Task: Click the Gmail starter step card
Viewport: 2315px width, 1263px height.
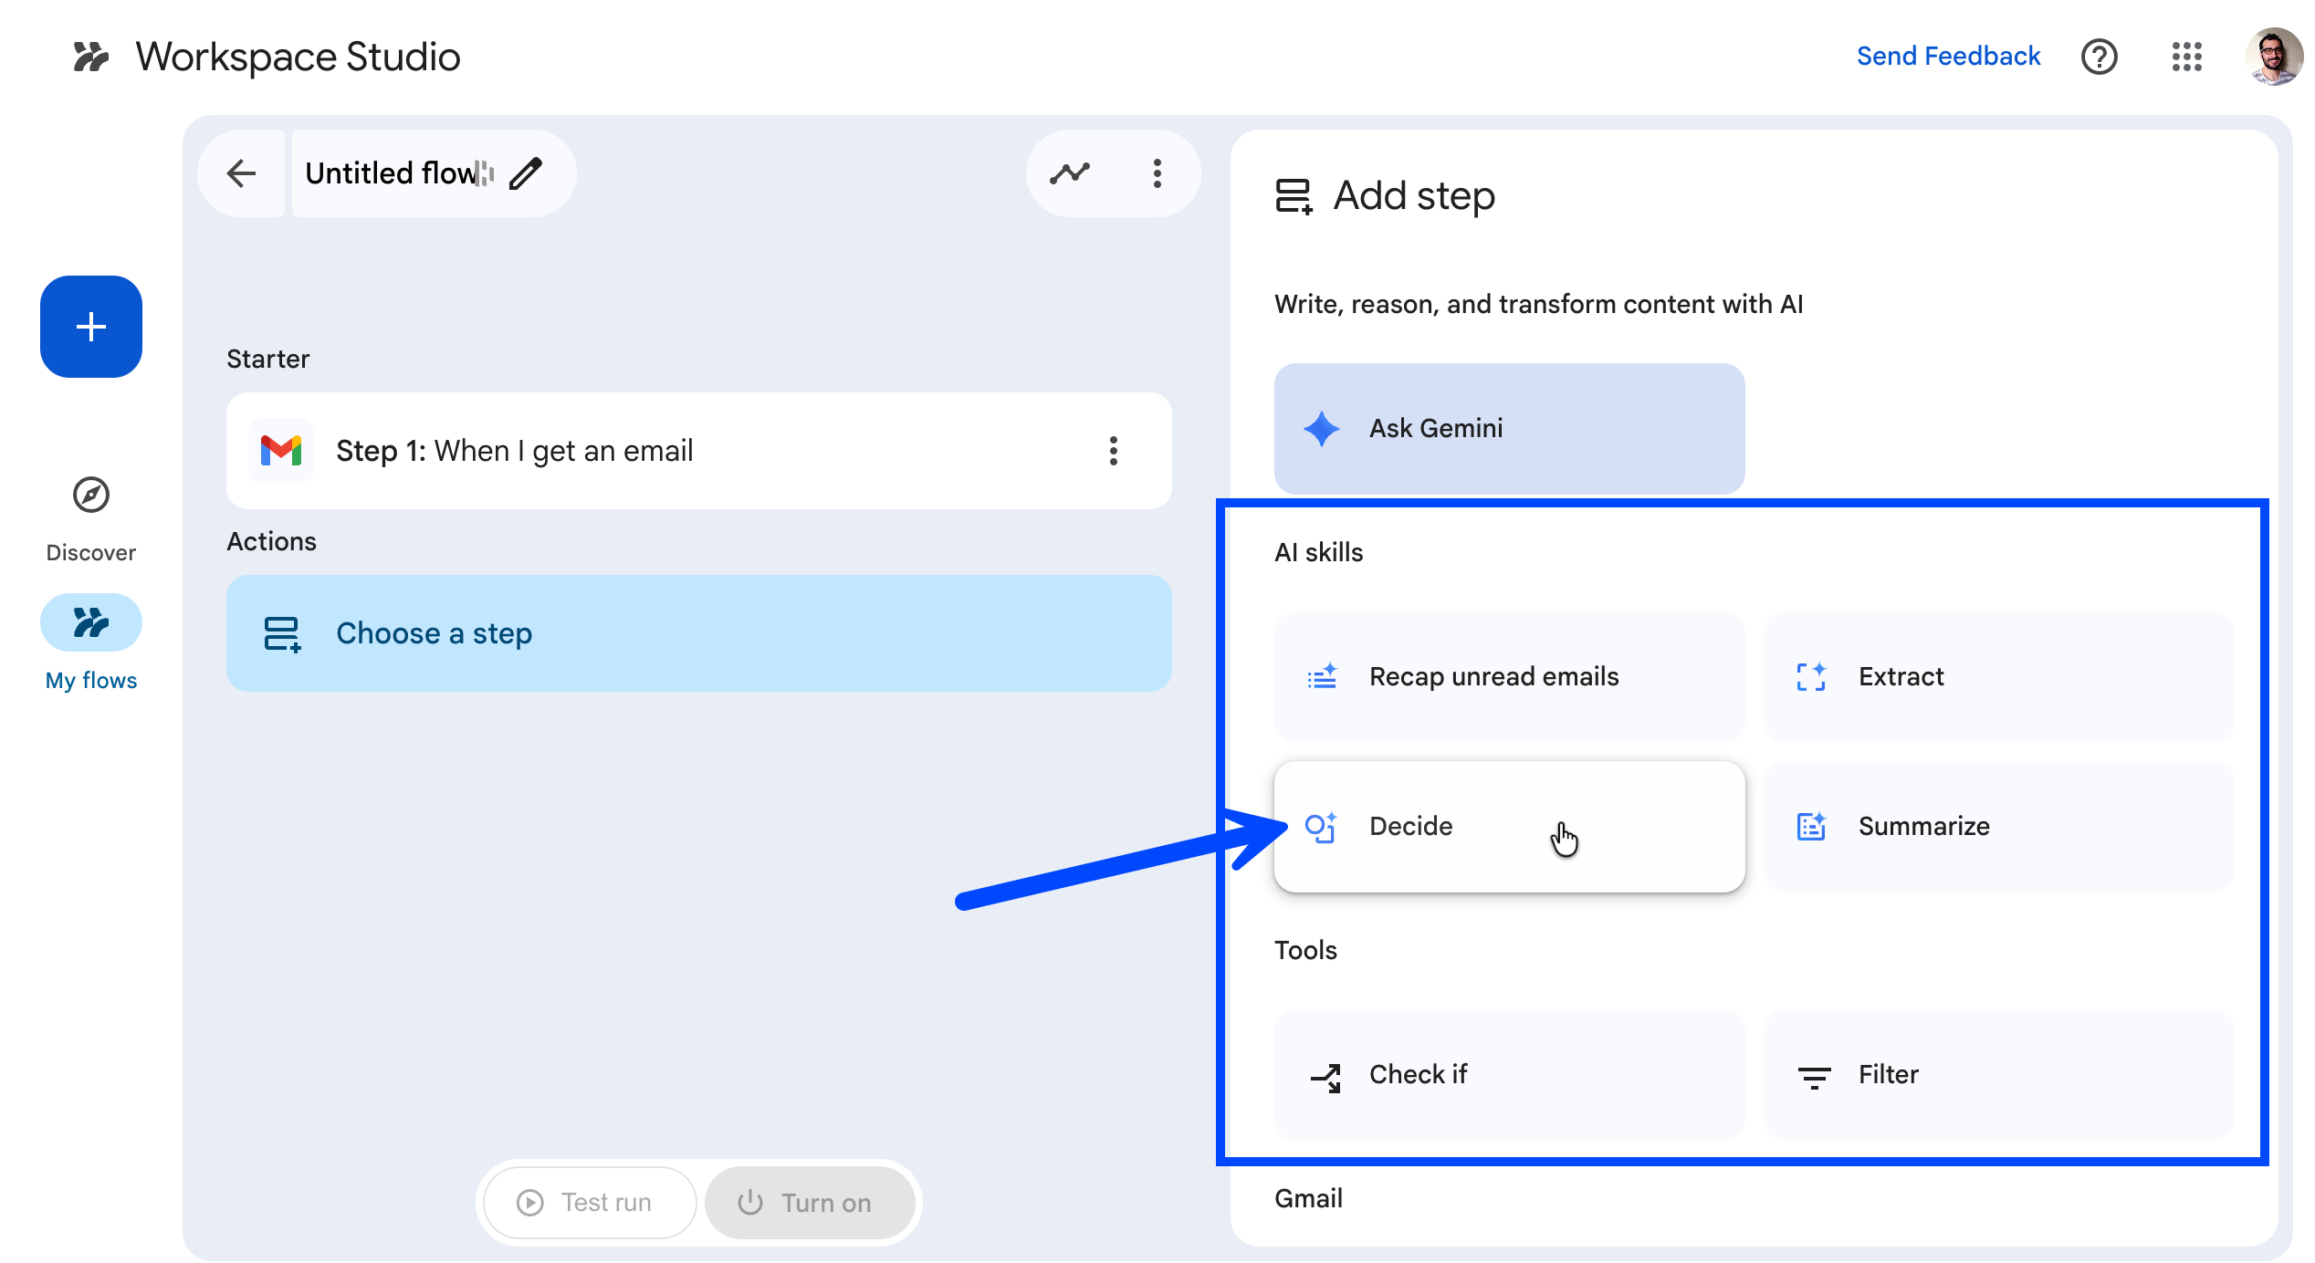Action: [639, 451]
